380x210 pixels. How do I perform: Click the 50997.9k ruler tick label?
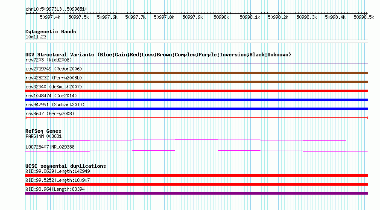[x=193, y=17]
